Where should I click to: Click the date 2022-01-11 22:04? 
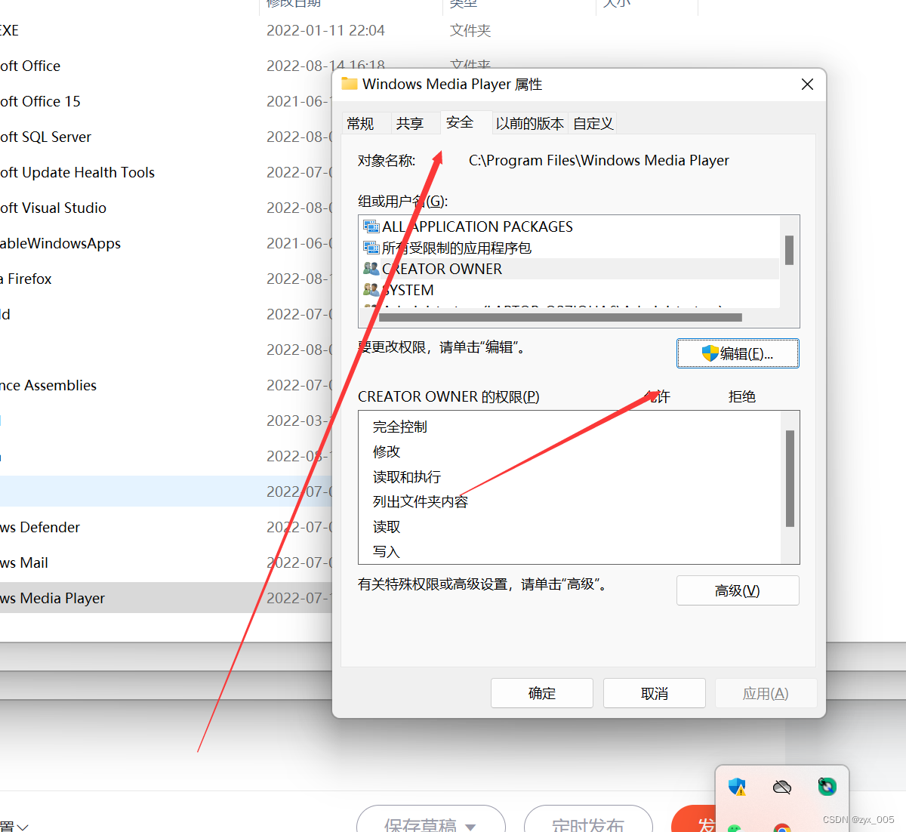point(325,30)
